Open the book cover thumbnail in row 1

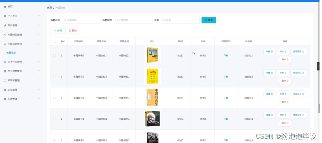point(152,55)
